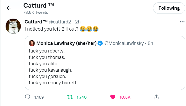Click the 10.5K likes count
The image size is (186, 106).
[x=125, y=97]
